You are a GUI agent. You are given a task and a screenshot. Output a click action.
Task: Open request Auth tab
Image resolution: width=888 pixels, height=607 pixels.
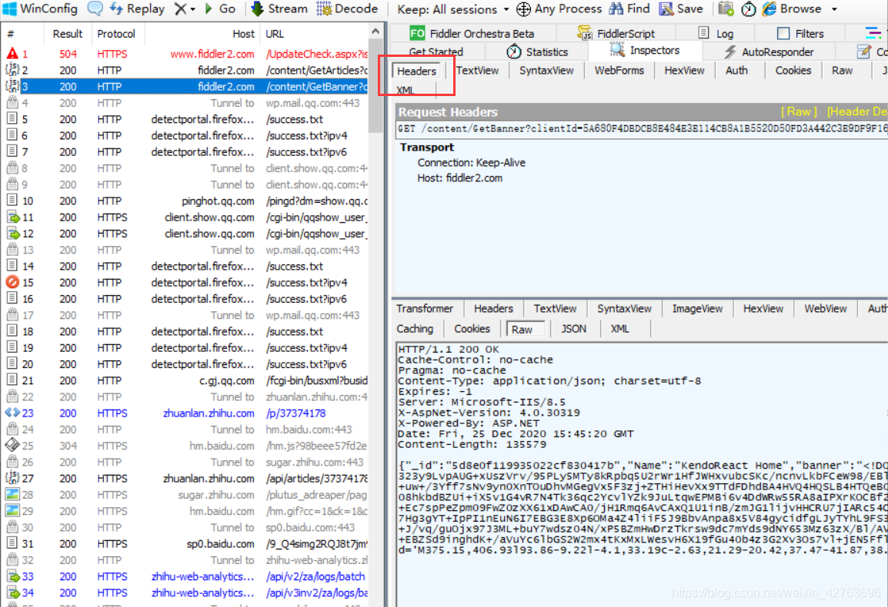click(x=736, y=71)
